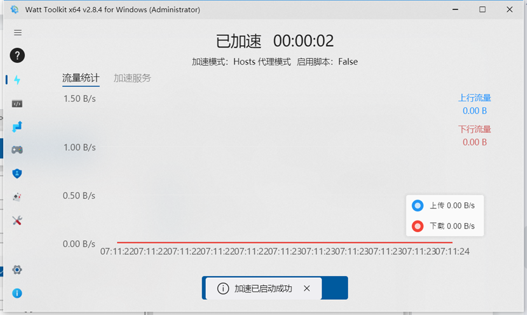Dismiss the 加速已启动成功 notification
The width and height of the screenshot is (527, 315).
click(307, 288)
